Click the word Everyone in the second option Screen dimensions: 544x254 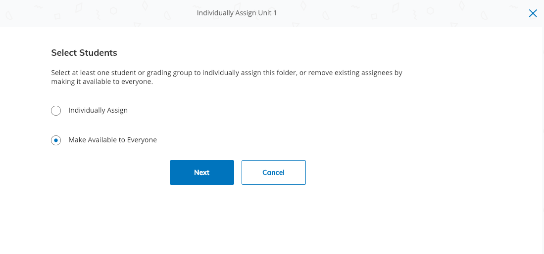point(141,140)
